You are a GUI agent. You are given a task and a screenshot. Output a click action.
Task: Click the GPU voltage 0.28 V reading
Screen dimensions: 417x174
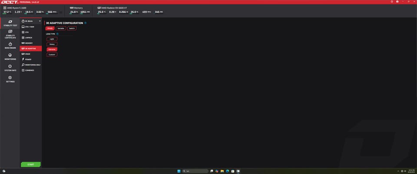click(x=113, y=12)
